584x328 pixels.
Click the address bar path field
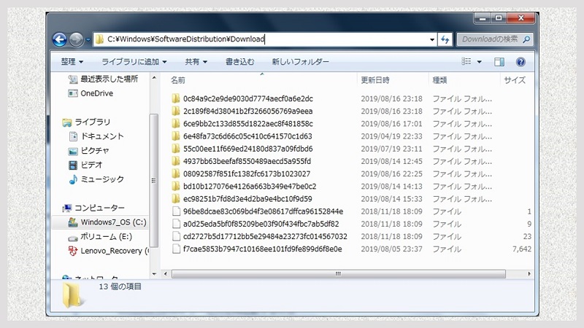tap(265, 39)
